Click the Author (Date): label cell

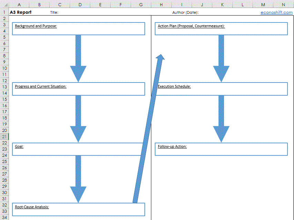point(185,12)
